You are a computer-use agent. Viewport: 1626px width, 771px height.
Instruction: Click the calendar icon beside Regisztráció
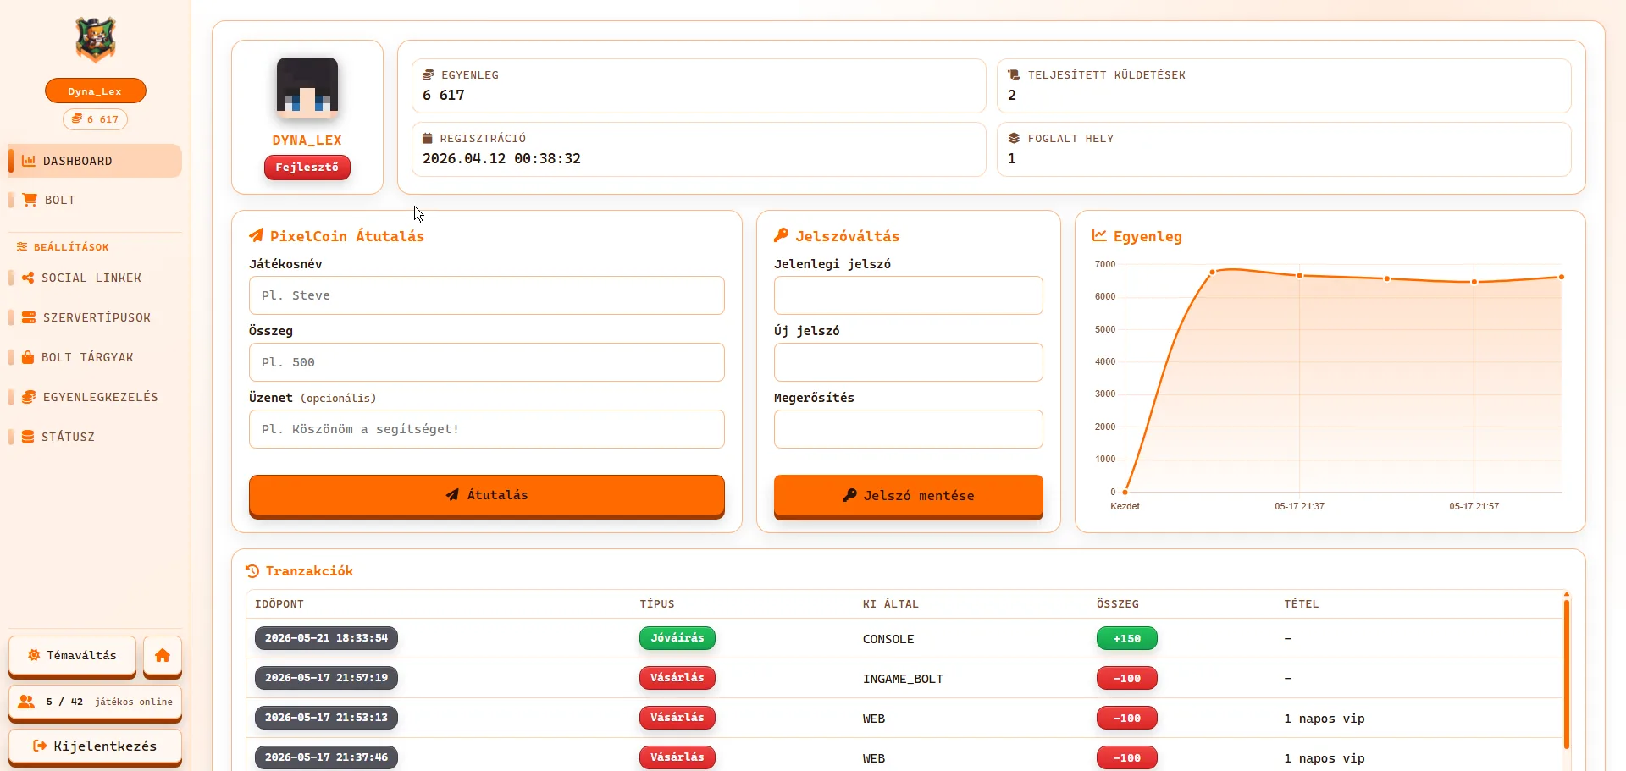coord(428,138)
